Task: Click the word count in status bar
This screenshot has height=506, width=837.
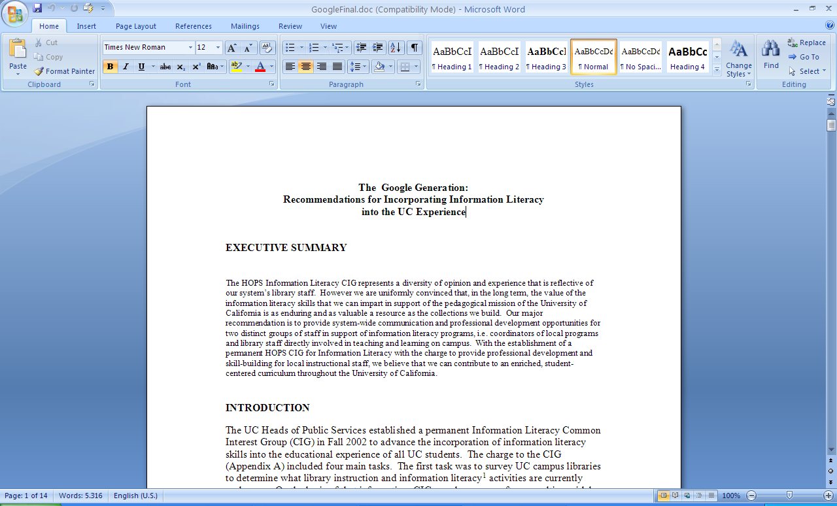Action: click(x=80, y=496)
